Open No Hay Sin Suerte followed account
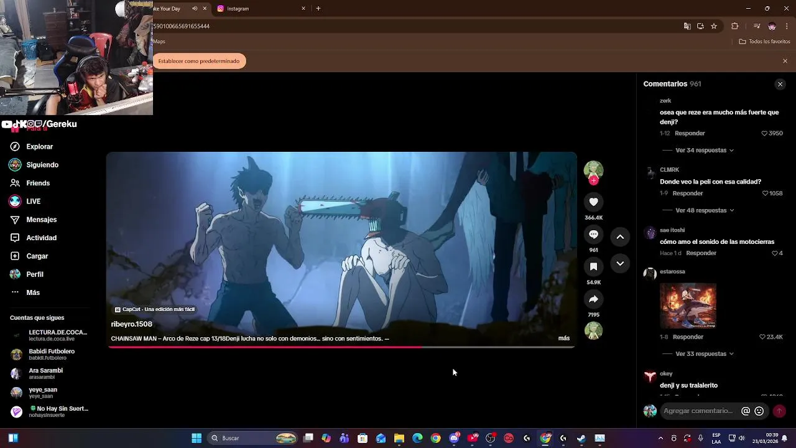This screenshot has width=796, height=448. (50, 412)
